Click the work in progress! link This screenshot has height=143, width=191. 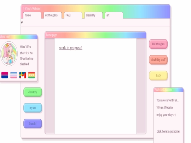(71, 48)
